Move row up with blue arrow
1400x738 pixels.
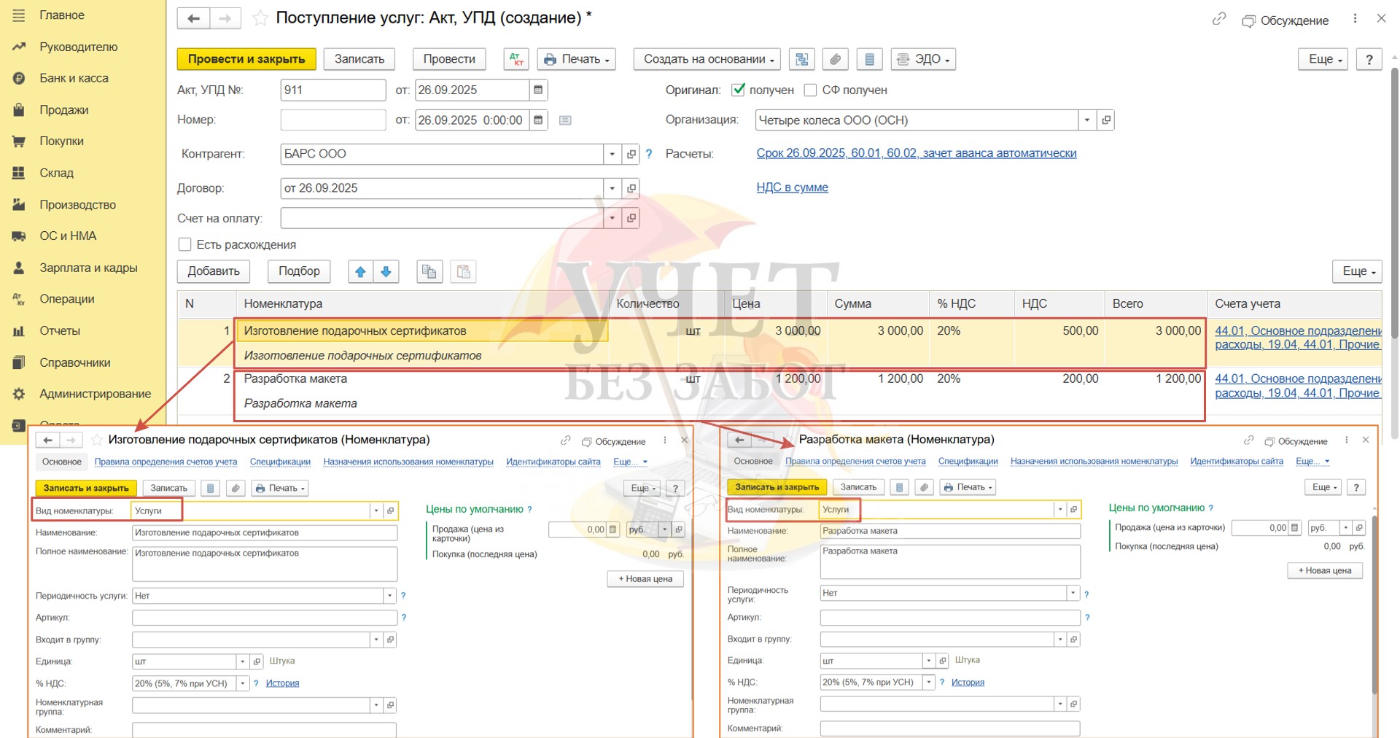(x=360, y=271)
